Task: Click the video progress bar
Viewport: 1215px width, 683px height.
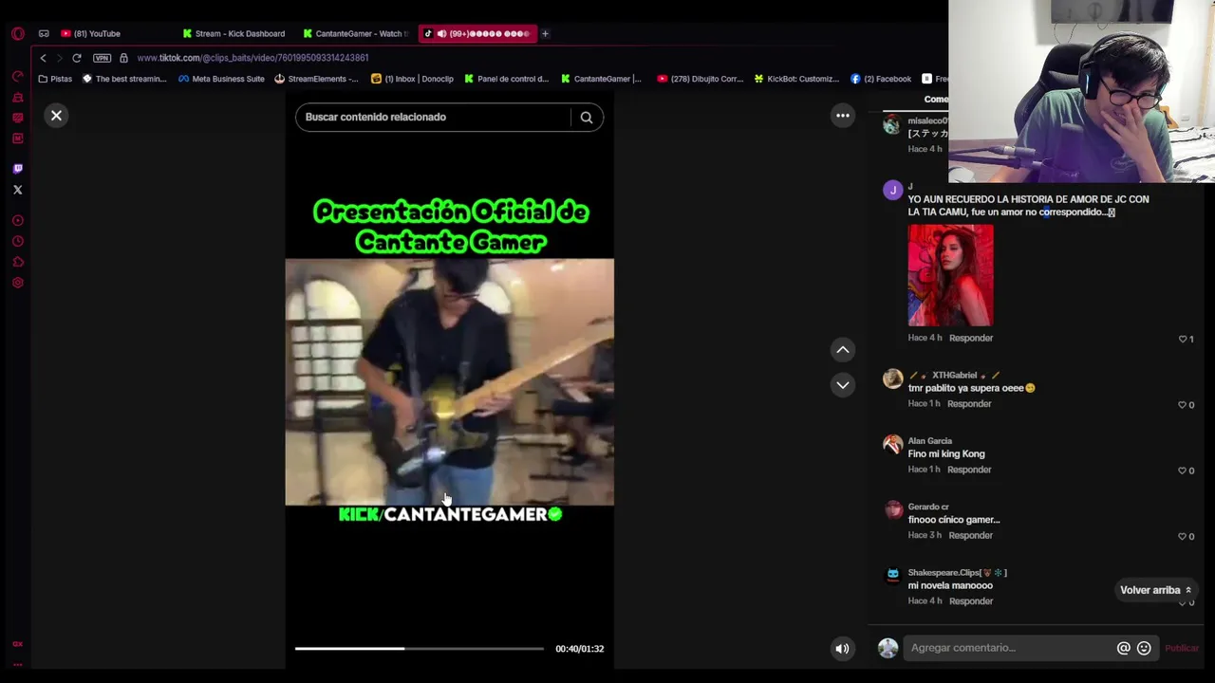Action: click(x=419, y=649)
